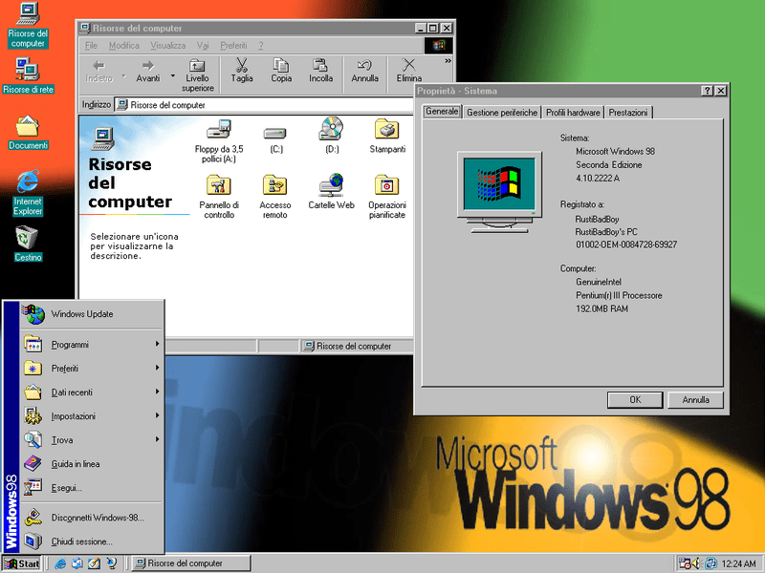Go up with Livello superiore button
The image size is (765, 573).
point(198,75)
